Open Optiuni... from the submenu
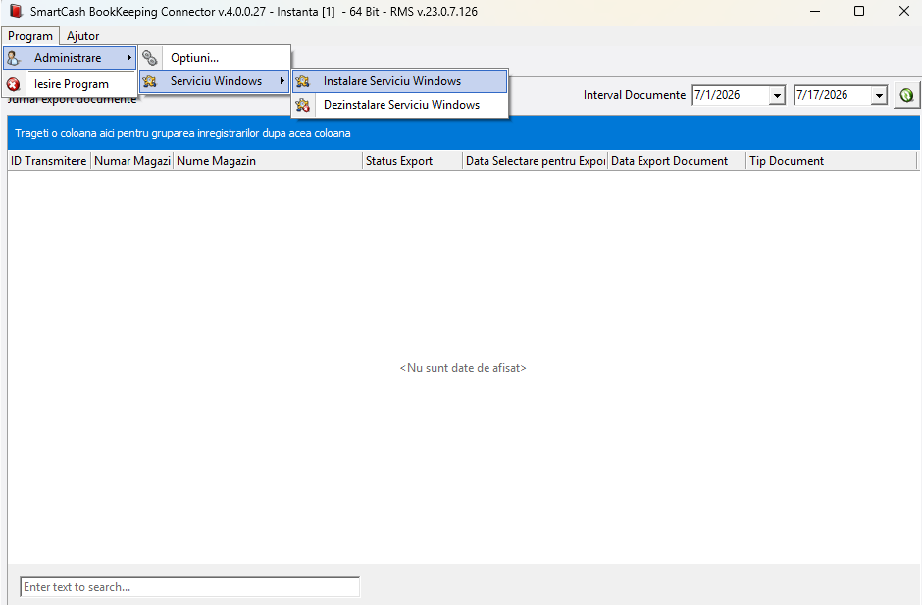Viewport: 922px width, 605px height. click(x=215, y=58)
